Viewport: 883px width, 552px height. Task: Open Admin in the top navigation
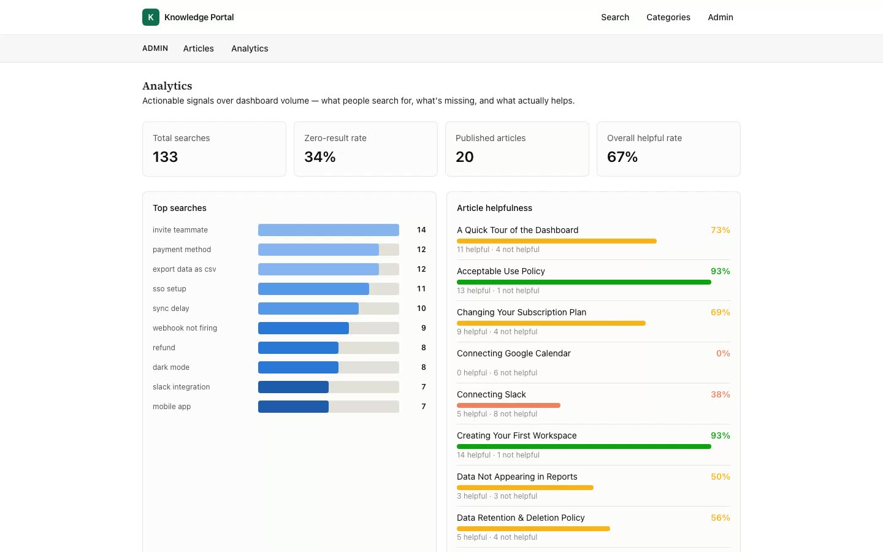pyautogui.click(x=721, y=17)
